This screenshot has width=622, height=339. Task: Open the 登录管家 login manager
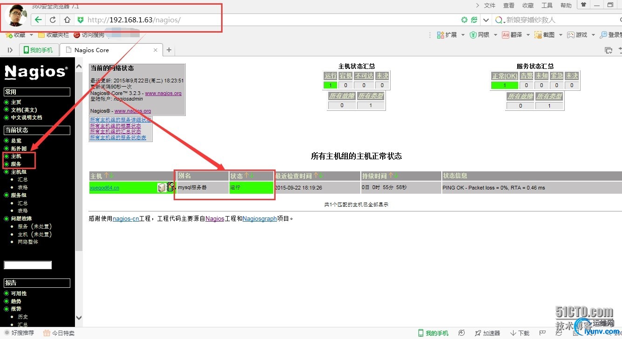click(x=610, y=35)
